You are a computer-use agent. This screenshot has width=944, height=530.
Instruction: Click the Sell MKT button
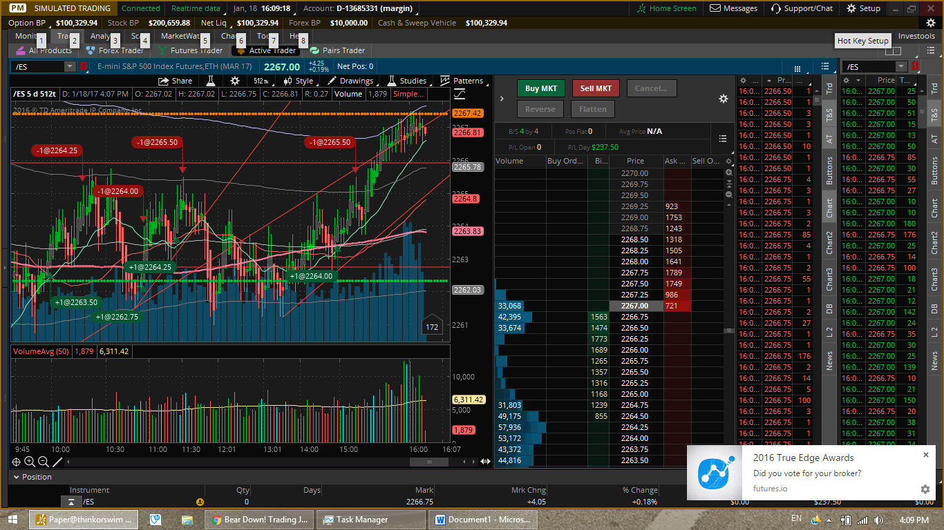(596, 88)
